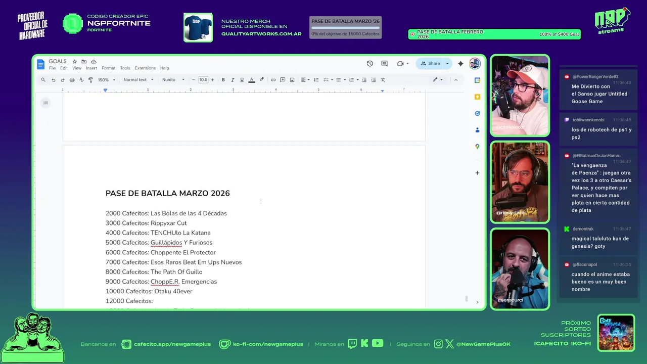
Task: Open the text alignment dropdown
Action: pos(305,80)
